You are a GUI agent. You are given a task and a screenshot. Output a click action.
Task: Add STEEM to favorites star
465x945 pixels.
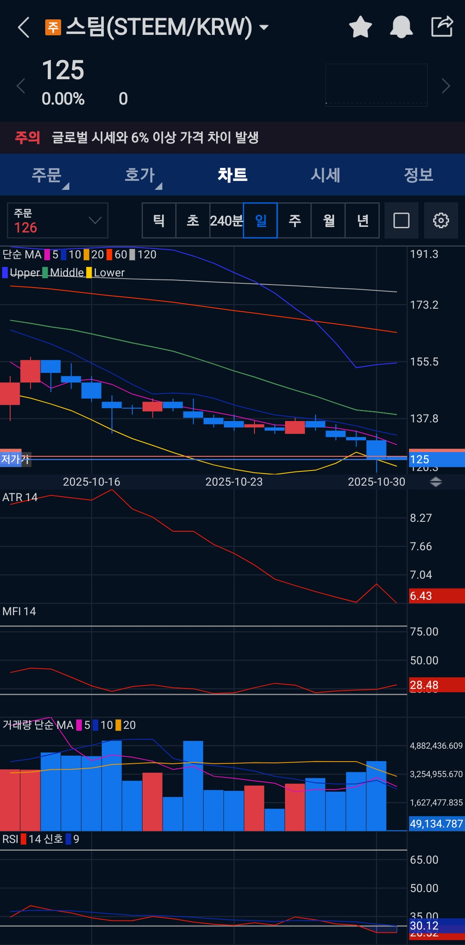point(360,27)
